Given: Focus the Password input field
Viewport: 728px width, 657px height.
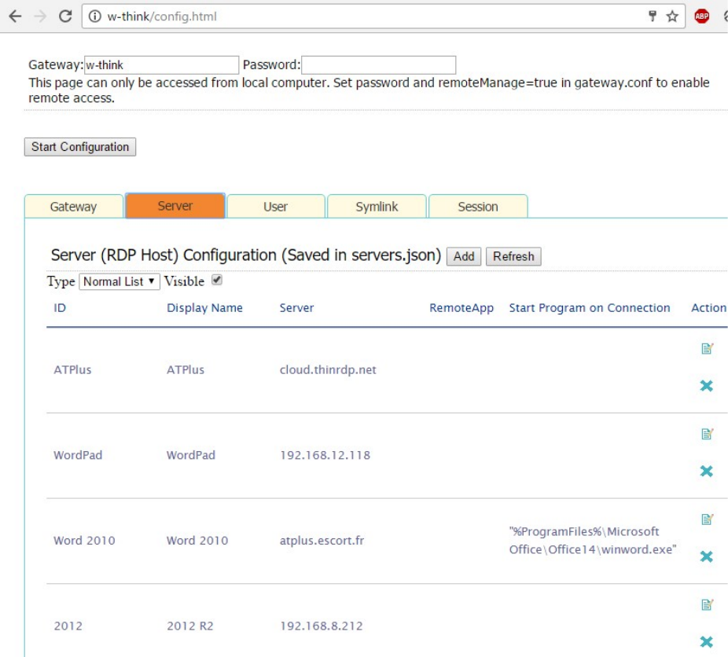Looking at the screenshot, I should click(378, 65).
